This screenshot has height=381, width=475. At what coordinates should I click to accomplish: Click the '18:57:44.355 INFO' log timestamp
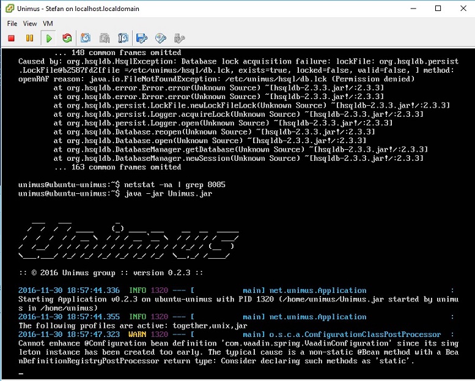click(x=68, y=317)
